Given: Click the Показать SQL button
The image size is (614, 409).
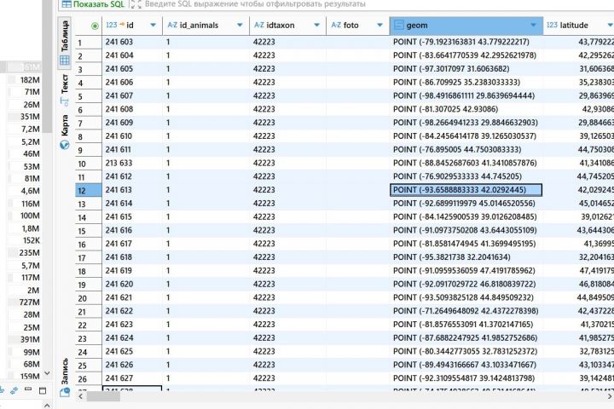Looking at the screenshot, I should 93,4.
